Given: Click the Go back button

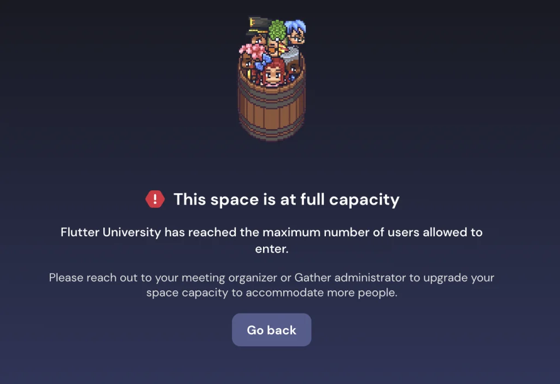Looking at the screenshot, I should [x=271, y=330].
